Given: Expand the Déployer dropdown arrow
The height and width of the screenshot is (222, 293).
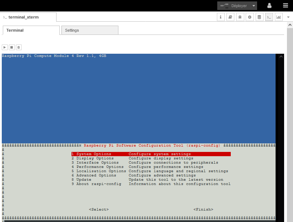Looking at the screenshot, I should coord(254,6).
